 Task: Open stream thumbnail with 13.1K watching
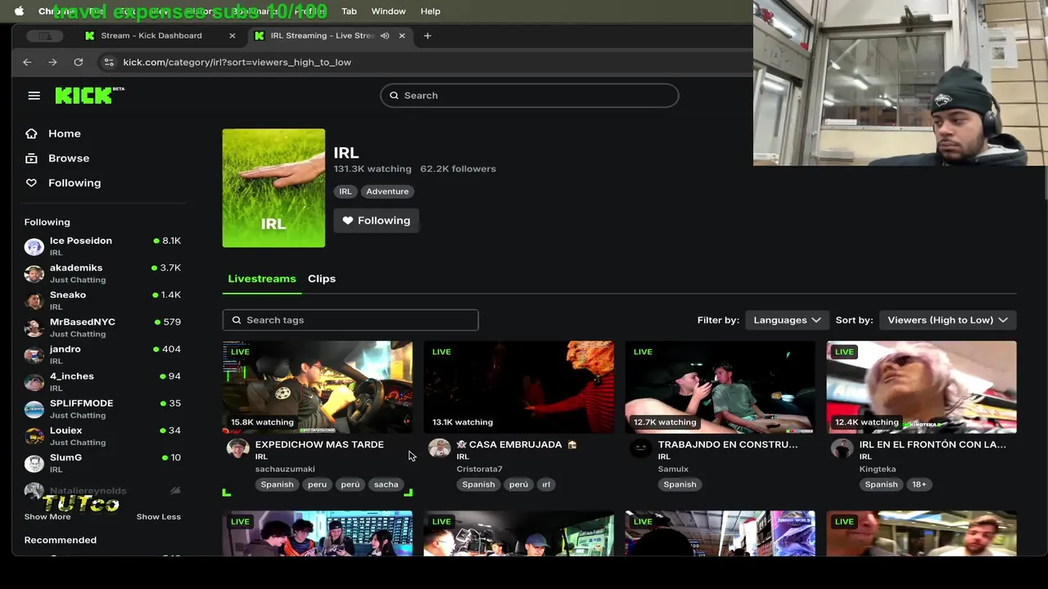pos(519,387)
